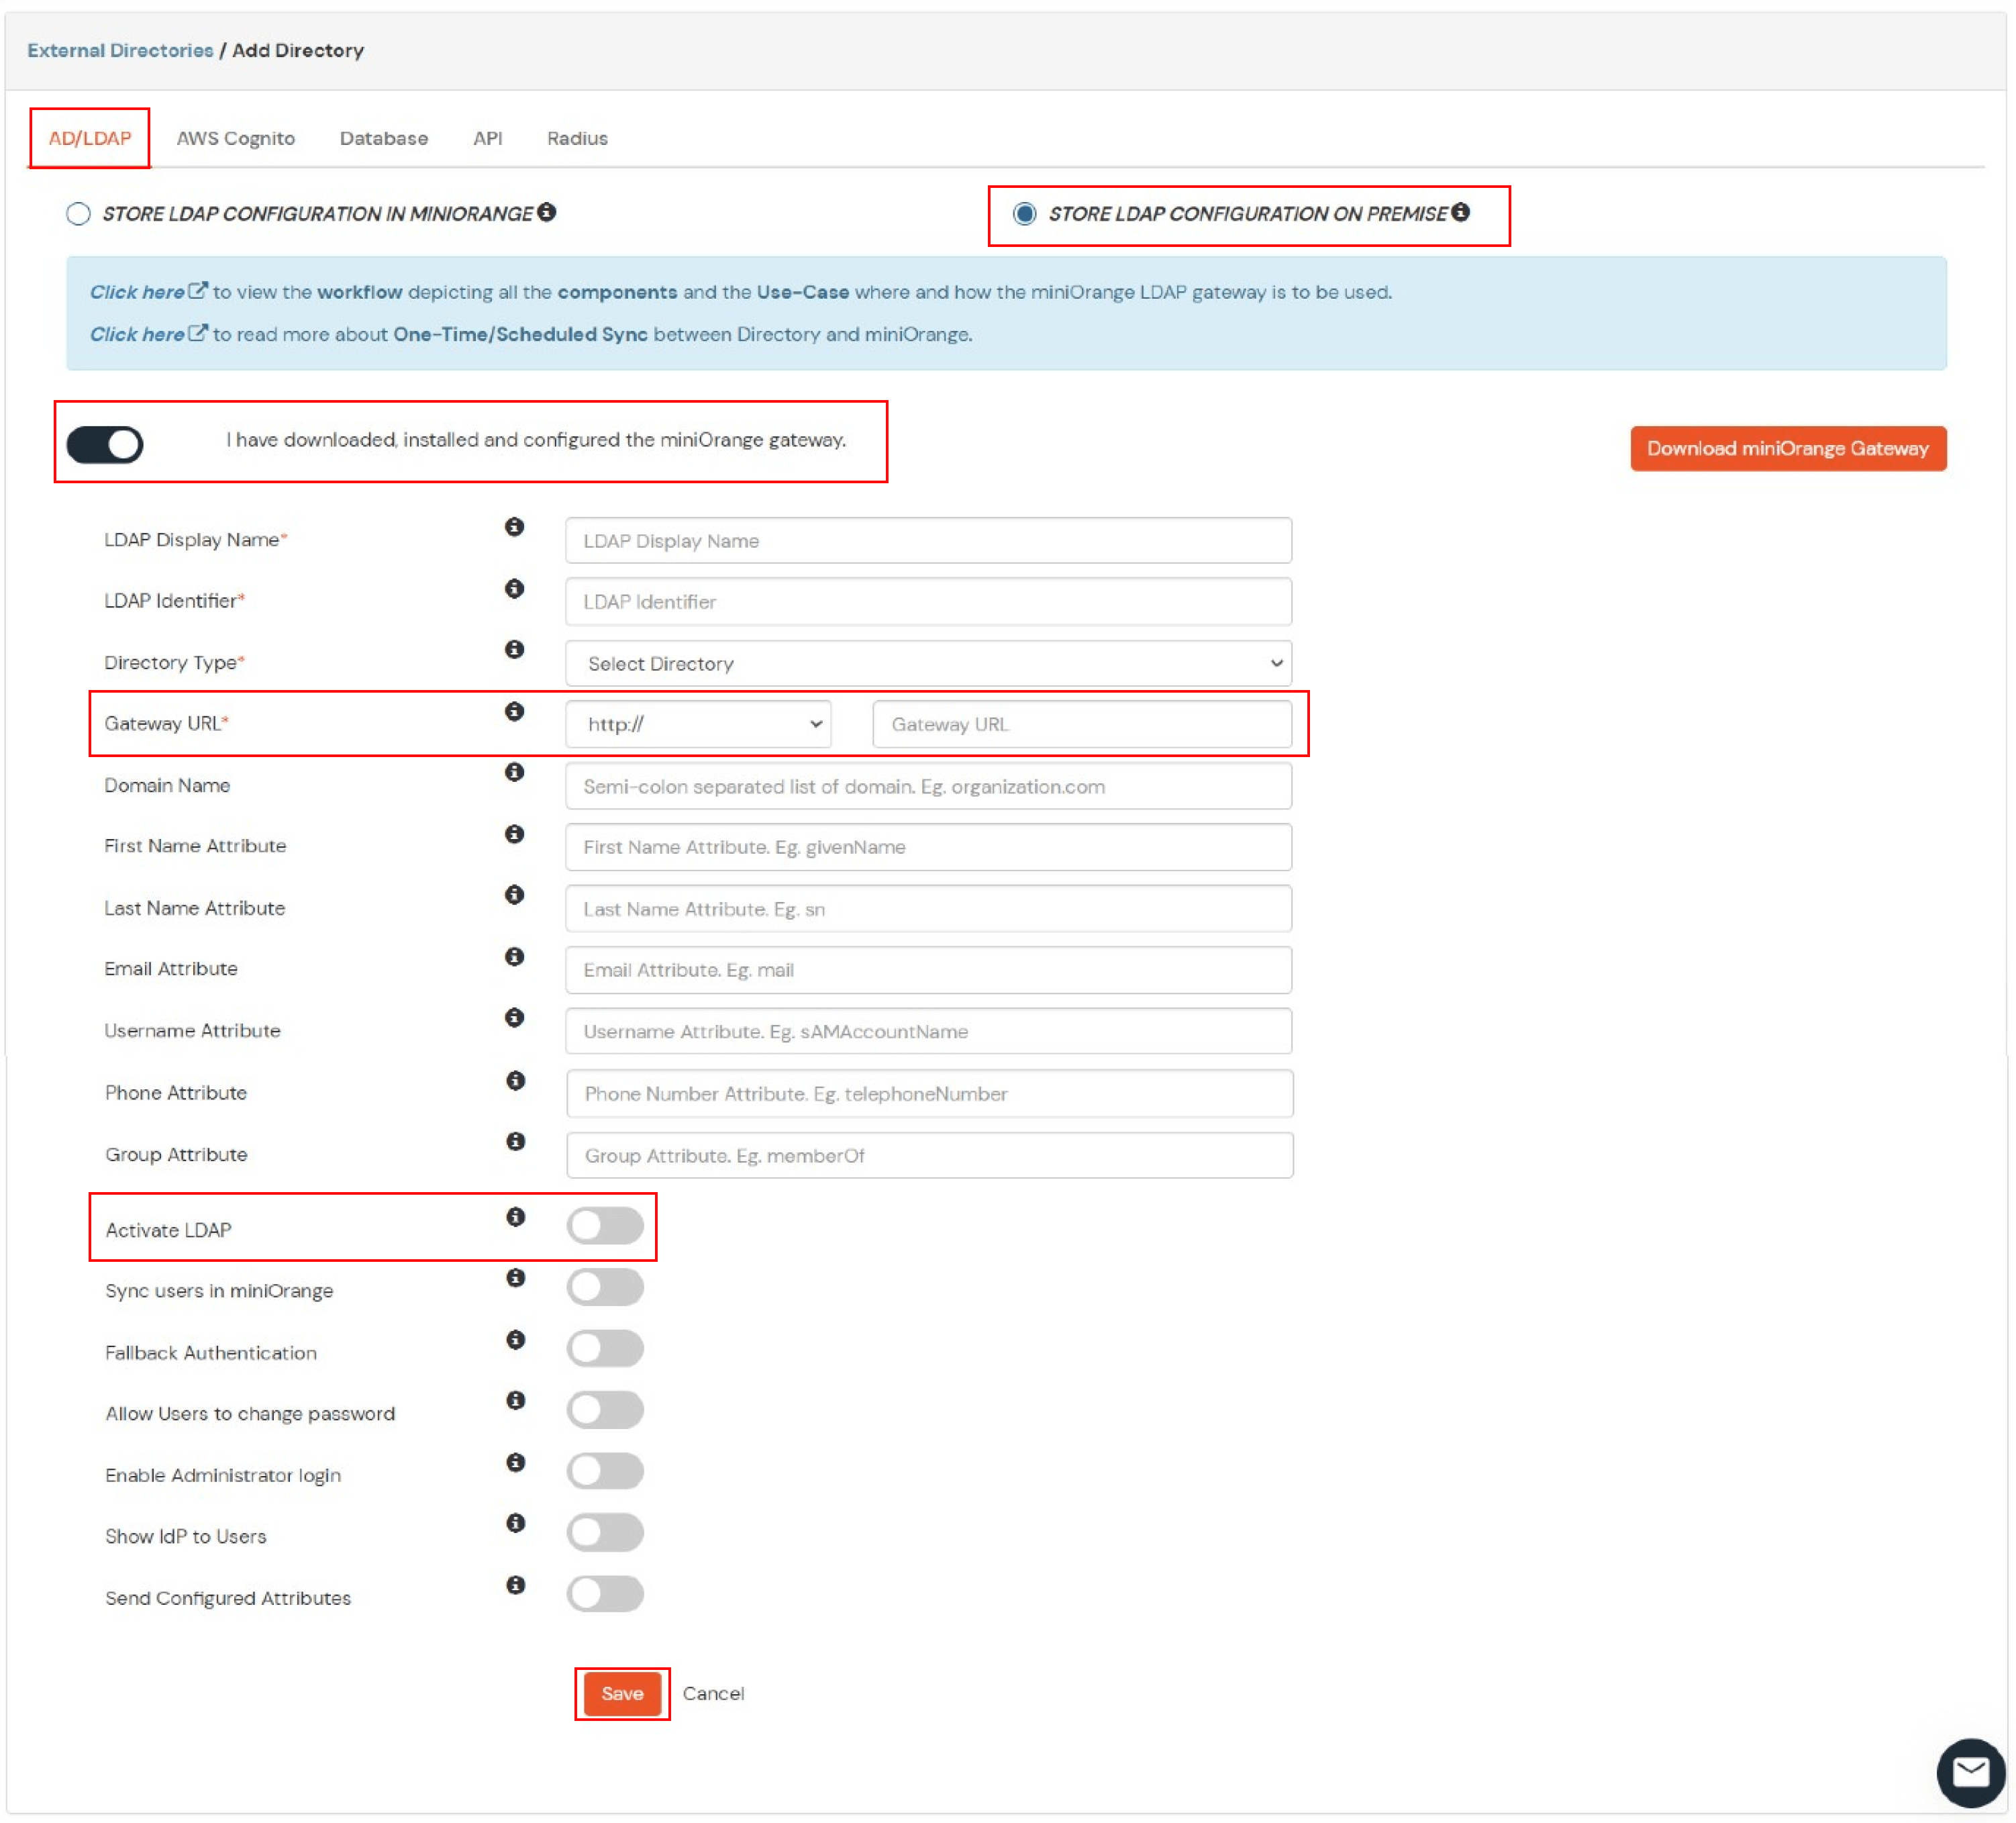
Task: Click info icon beside Last Name Attribute
Action: point(514,895)
